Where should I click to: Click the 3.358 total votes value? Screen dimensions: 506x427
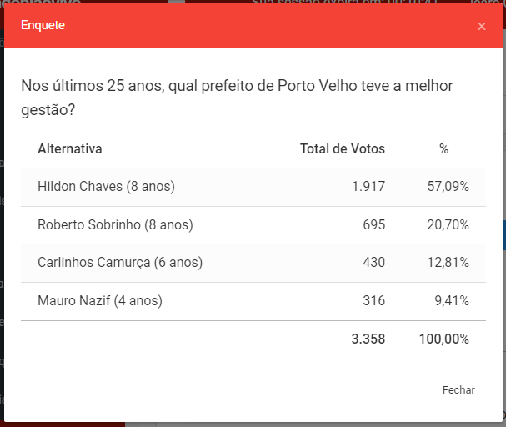[x=367, y=339]
